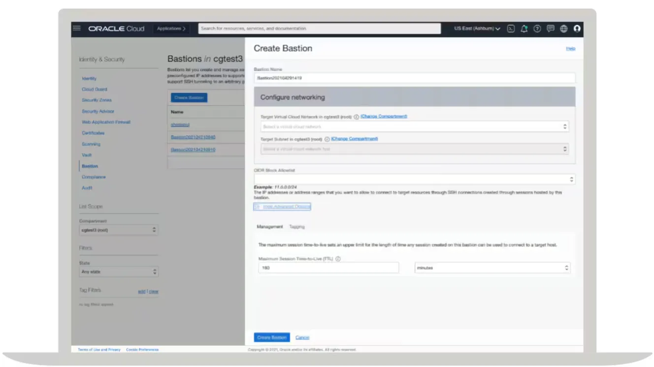Click the Bastion Name input field
The height and width of the screenshot is (367, 654).
tap(415, 78)
